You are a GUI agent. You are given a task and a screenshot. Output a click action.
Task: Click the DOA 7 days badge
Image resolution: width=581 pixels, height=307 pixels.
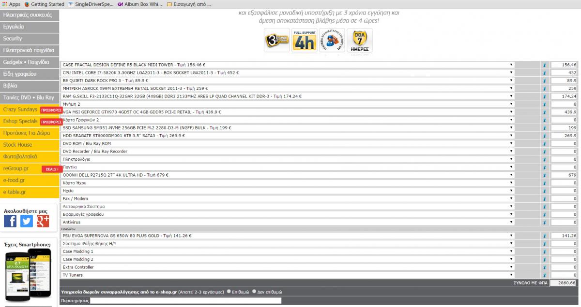pos(360,41)
